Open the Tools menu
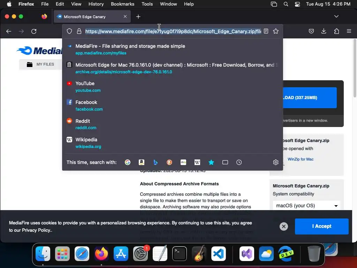This screenshot has width=357, height=268. tap(147, 4)
